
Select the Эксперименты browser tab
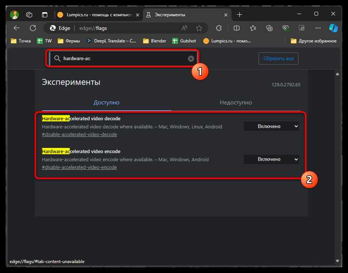click(187, 15)
